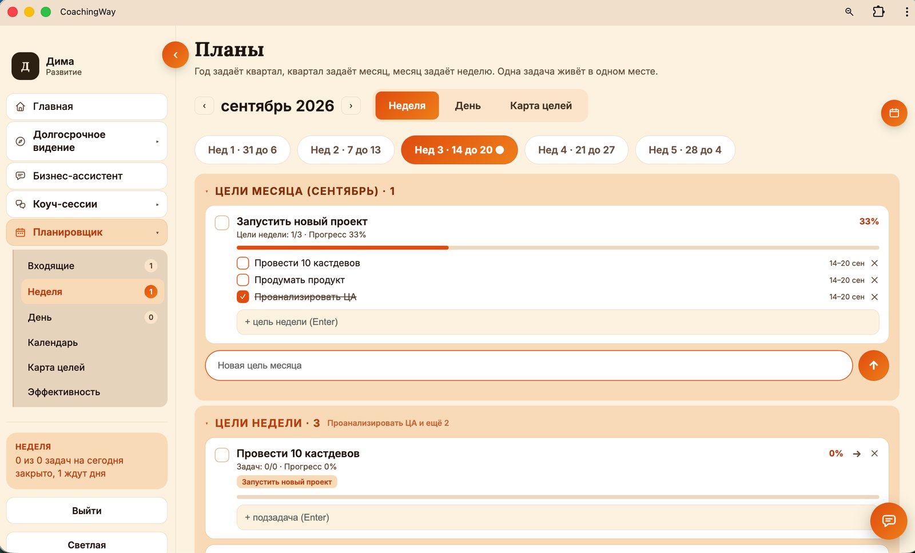This screenshot has height=553, width=915.
Task: Select week 'Нед 4 · 21 до 27'
Action: pos(576,150)
